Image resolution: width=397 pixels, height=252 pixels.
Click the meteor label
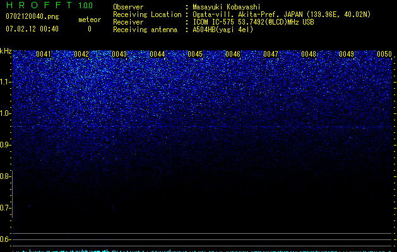pos(90,20)
